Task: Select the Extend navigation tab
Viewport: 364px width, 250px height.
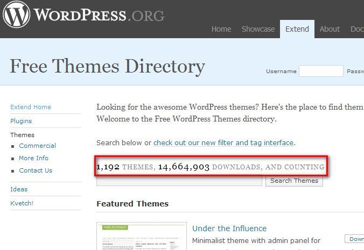Action: coord(297,29)
